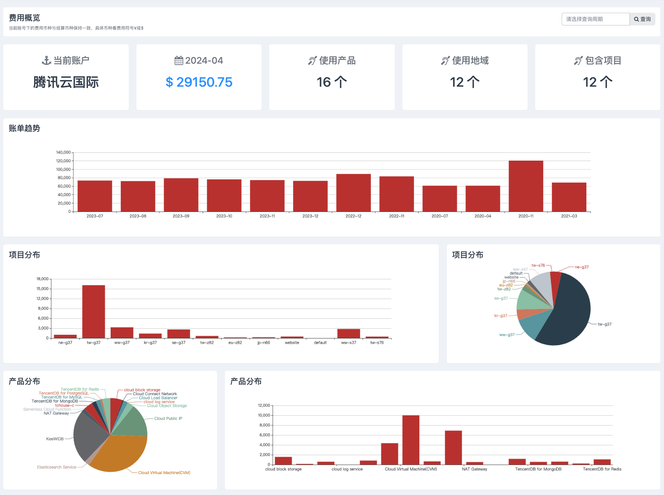Click the Cloud Virtual Machine(CVM) pie label
664x495 pixels.
[164, 473]
